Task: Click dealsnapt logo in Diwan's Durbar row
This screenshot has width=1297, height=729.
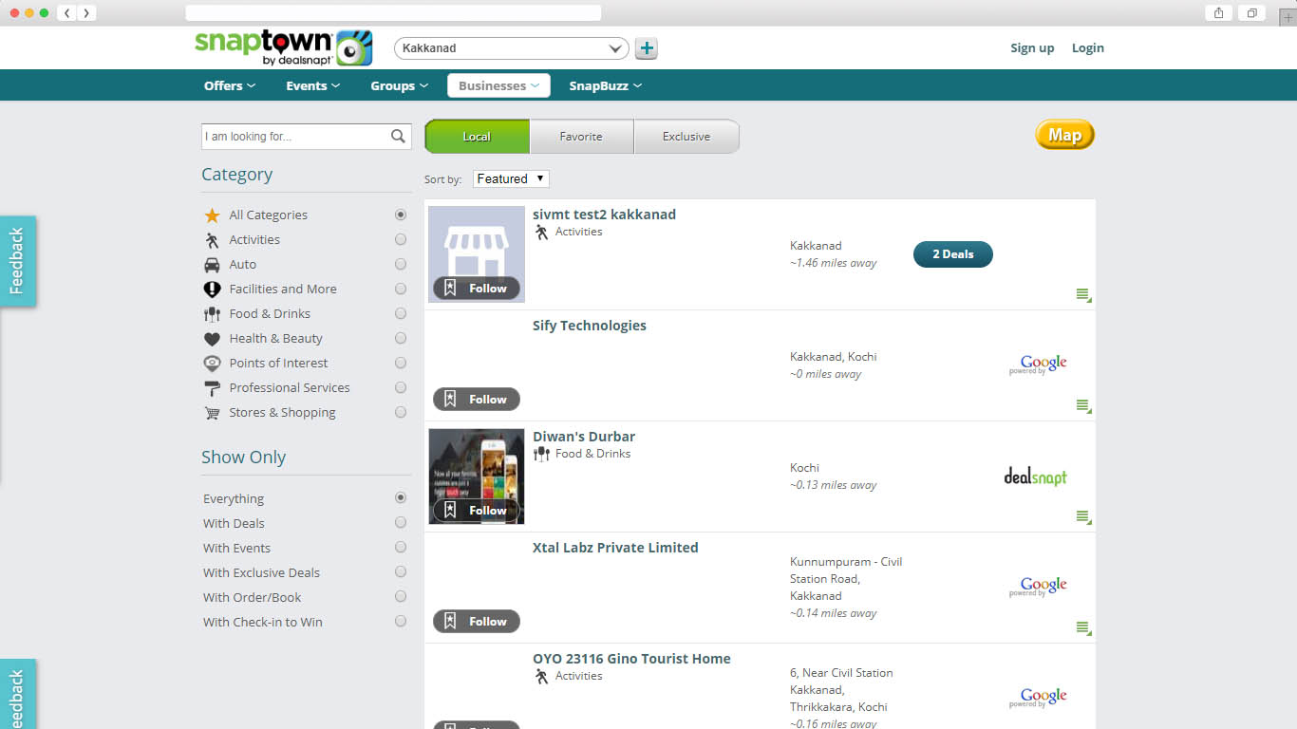Action: tap(1035, 476)
